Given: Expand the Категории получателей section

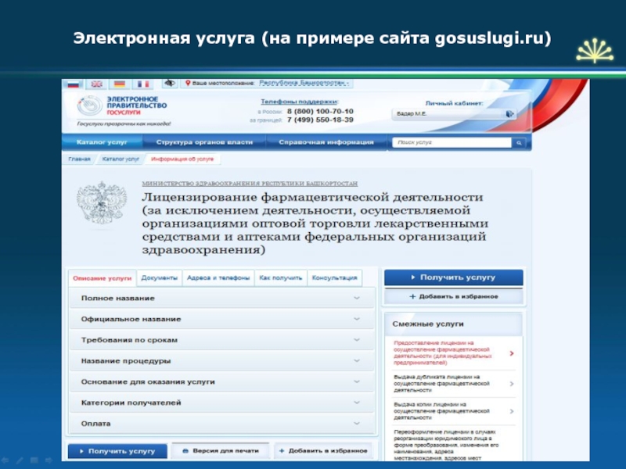Looking at the screenshot, I should point(222,403).
